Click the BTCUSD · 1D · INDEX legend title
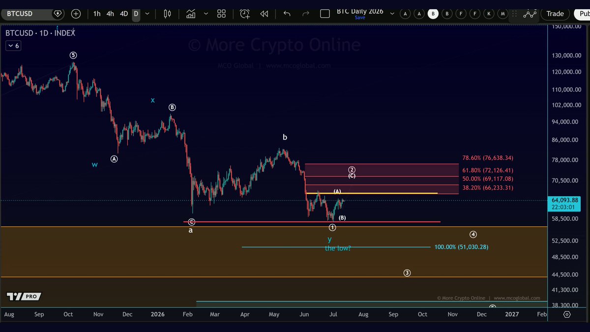Viewport: 590px width, 332px height. pos(40,33)
